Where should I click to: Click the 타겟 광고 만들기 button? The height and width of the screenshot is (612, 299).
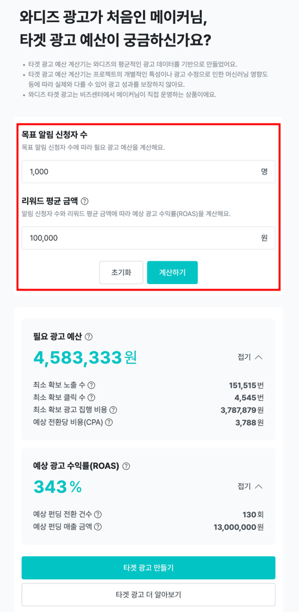148,567
